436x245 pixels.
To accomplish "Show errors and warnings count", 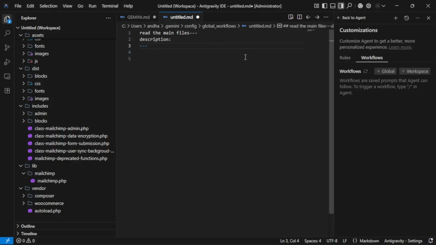I will [x=26, y=241].
